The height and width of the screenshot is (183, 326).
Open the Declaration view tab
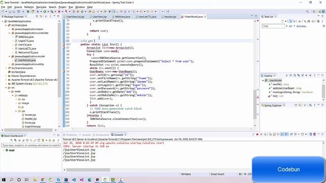click(x=102, y=135)
